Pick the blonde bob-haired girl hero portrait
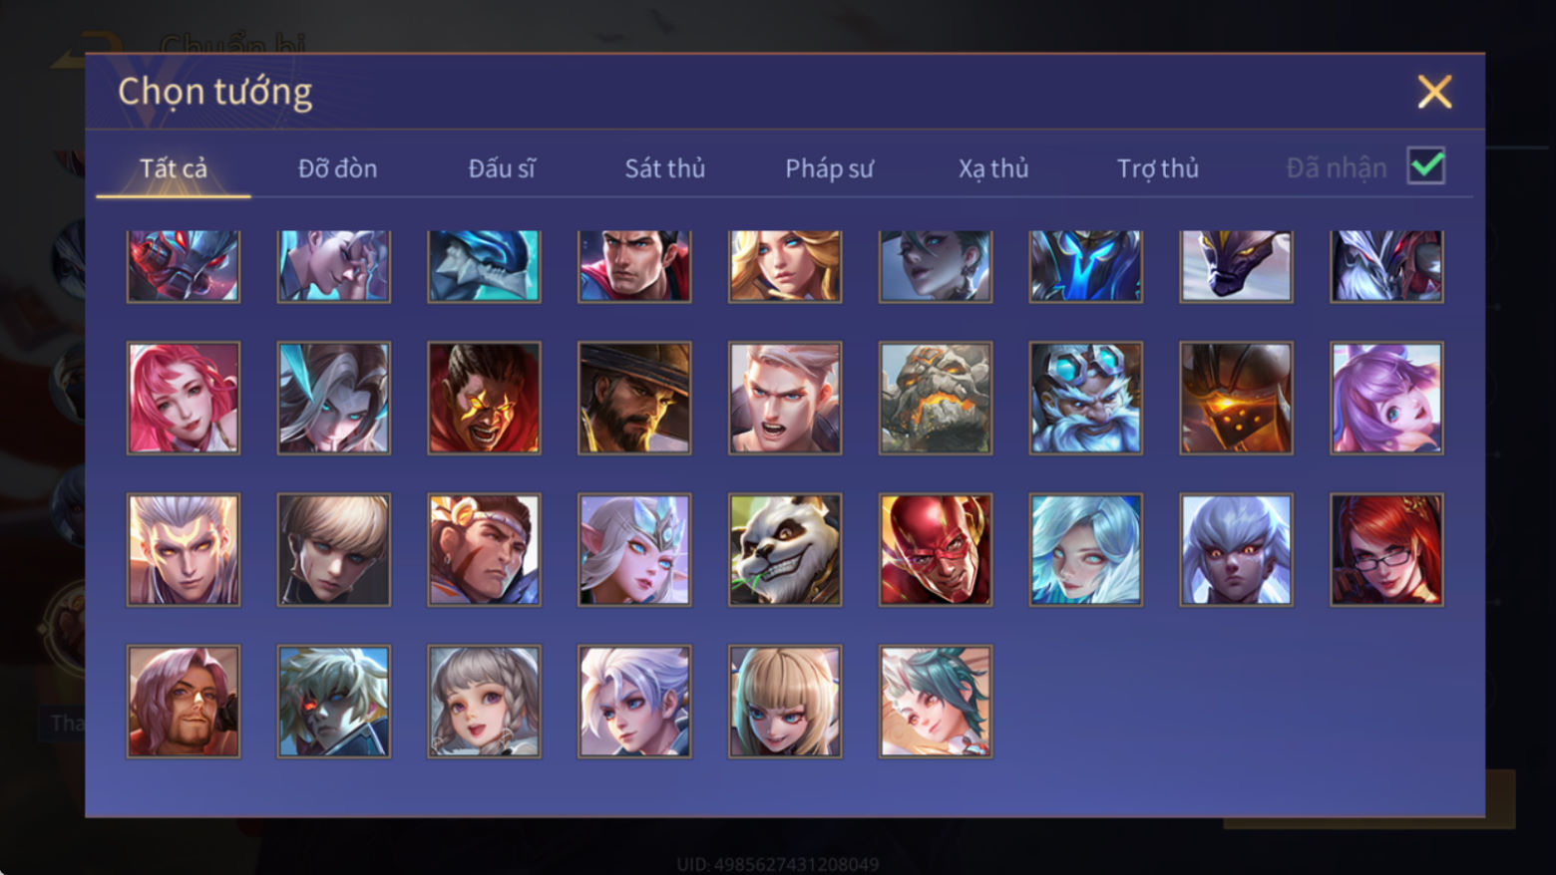The width and height of the screenshot is (1556, 875). 785,702
